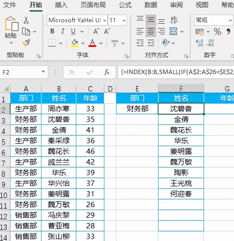This screenshot has width=234, height=241.
Task: Increase font size with larger A
Action: tap(97, 31)
